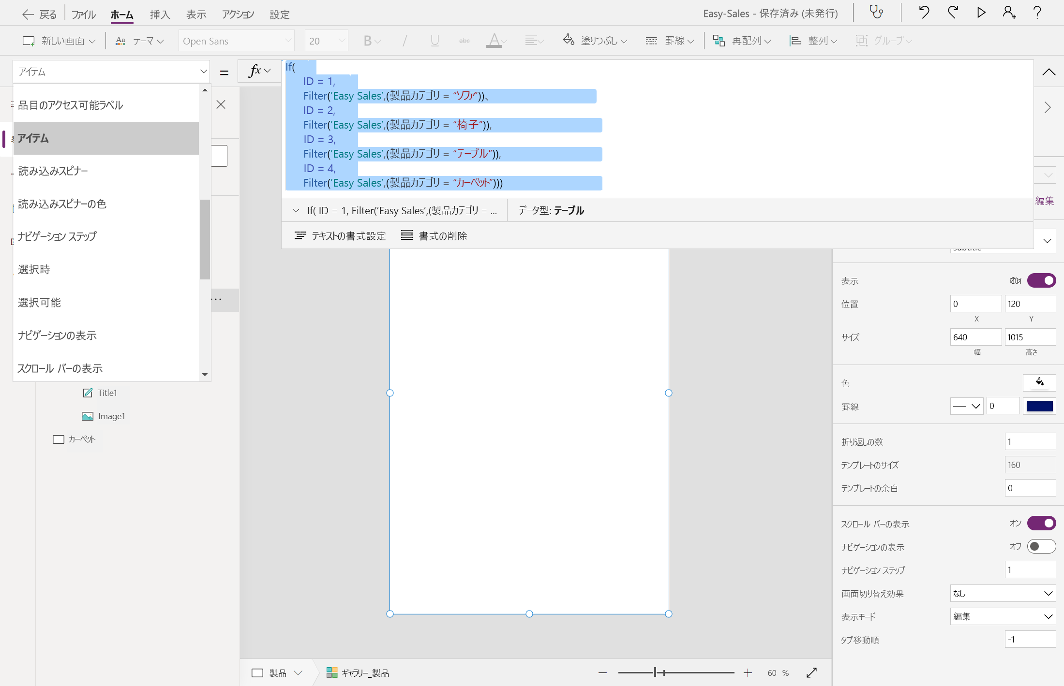Open the Open Sans font dropdown
1064x686 pixels.
tap(236, 41)
